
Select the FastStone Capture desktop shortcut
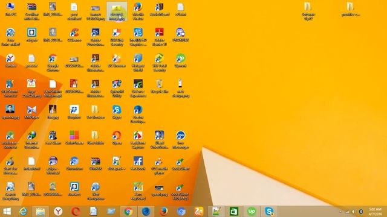138,140
